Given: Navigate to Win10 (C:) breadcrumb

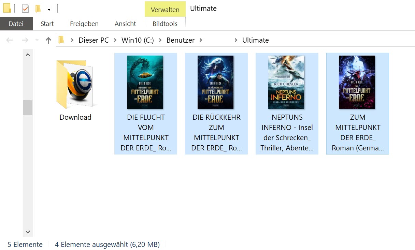Looking at the screenshot, I should [x=138, y=40].
